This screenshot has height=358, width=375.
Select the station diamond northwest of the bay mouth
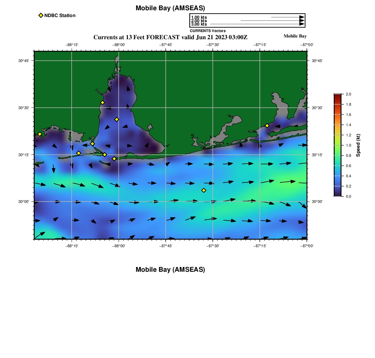(x=92, y=144)
